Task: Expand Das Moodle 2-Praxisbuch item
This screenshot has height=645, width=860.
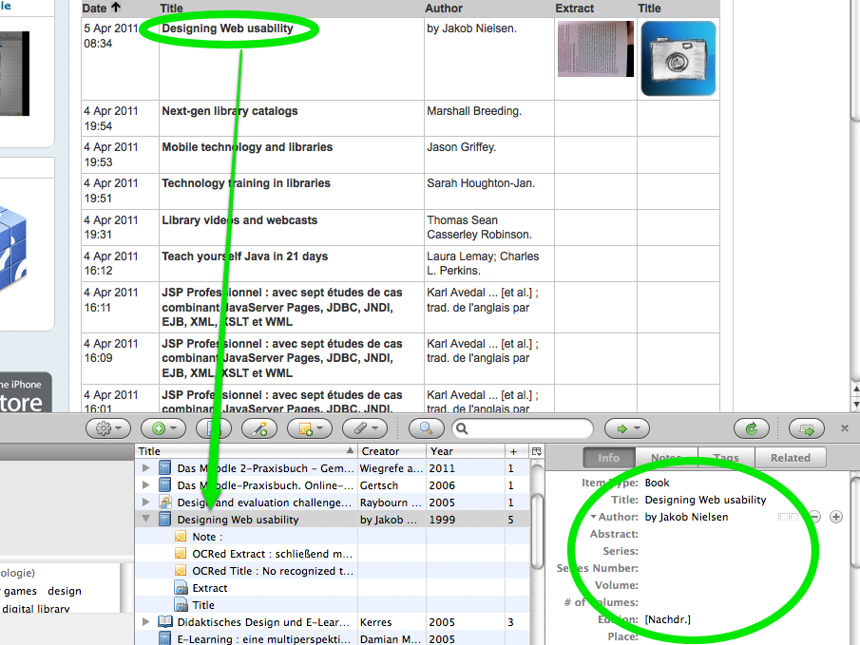Action: tap(146, 468)
